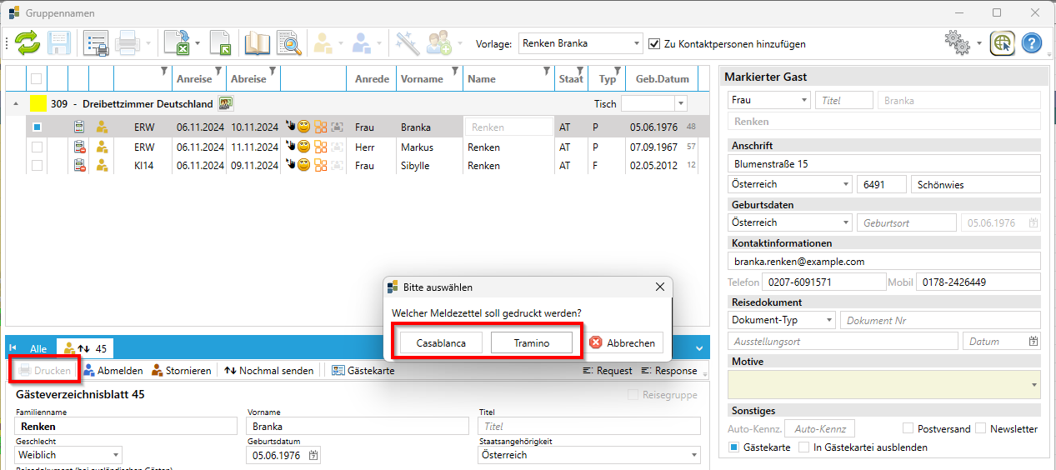Click the Response button
Screen dimensions: 1056x470
point(669,370)
